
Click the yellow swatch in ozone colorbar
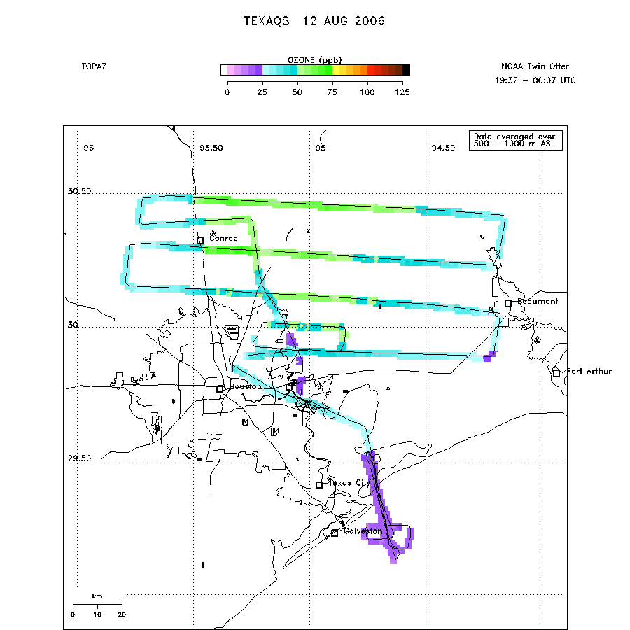[336, 70]
